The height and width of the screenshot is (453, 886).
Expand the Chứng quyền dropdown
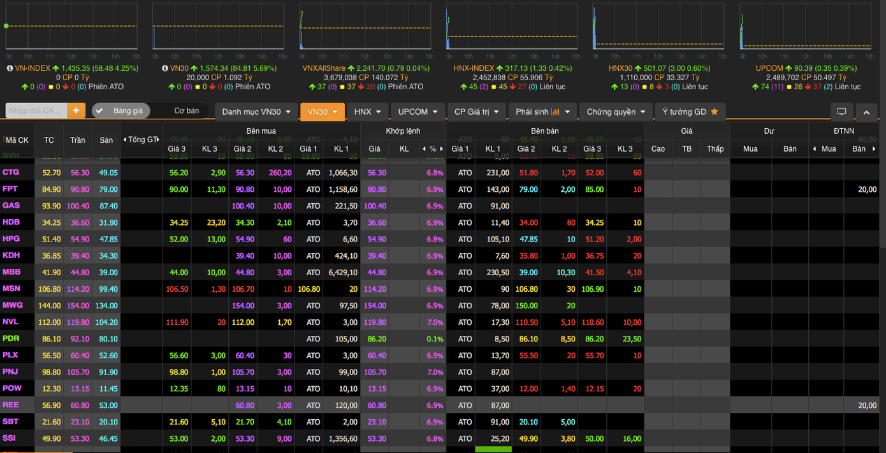point(615,111)
